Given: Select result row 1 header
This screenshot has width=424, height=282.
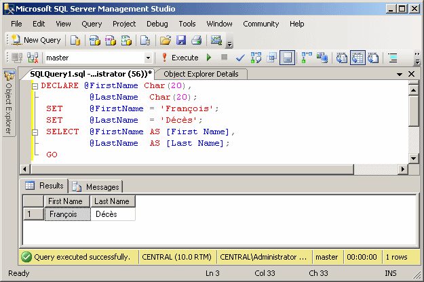Looking at the screenshot, I should point(33,214).
